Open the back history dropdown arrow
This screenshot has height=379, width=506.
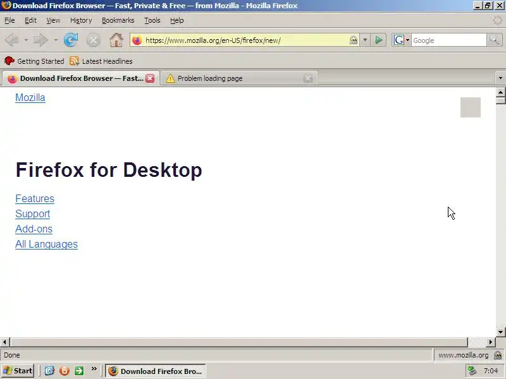pyautogui.click(x=26, y=40)
